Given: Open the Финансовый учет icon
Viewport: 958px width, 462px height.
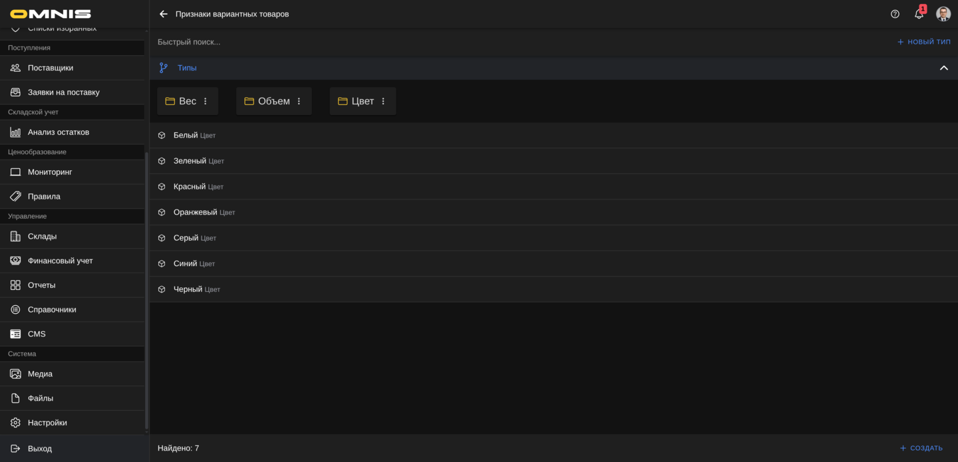Looking at the screenshot, I should point(15,261).
